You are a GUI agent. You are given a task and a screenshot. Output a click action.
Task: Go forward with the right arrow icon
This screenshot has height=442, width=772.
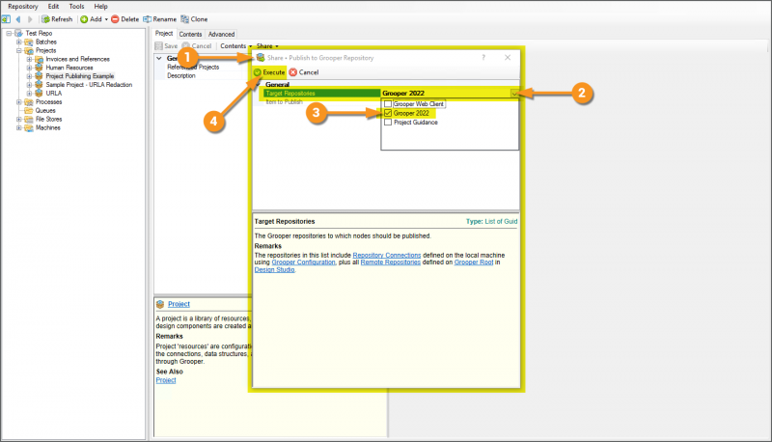coord(30,19)
